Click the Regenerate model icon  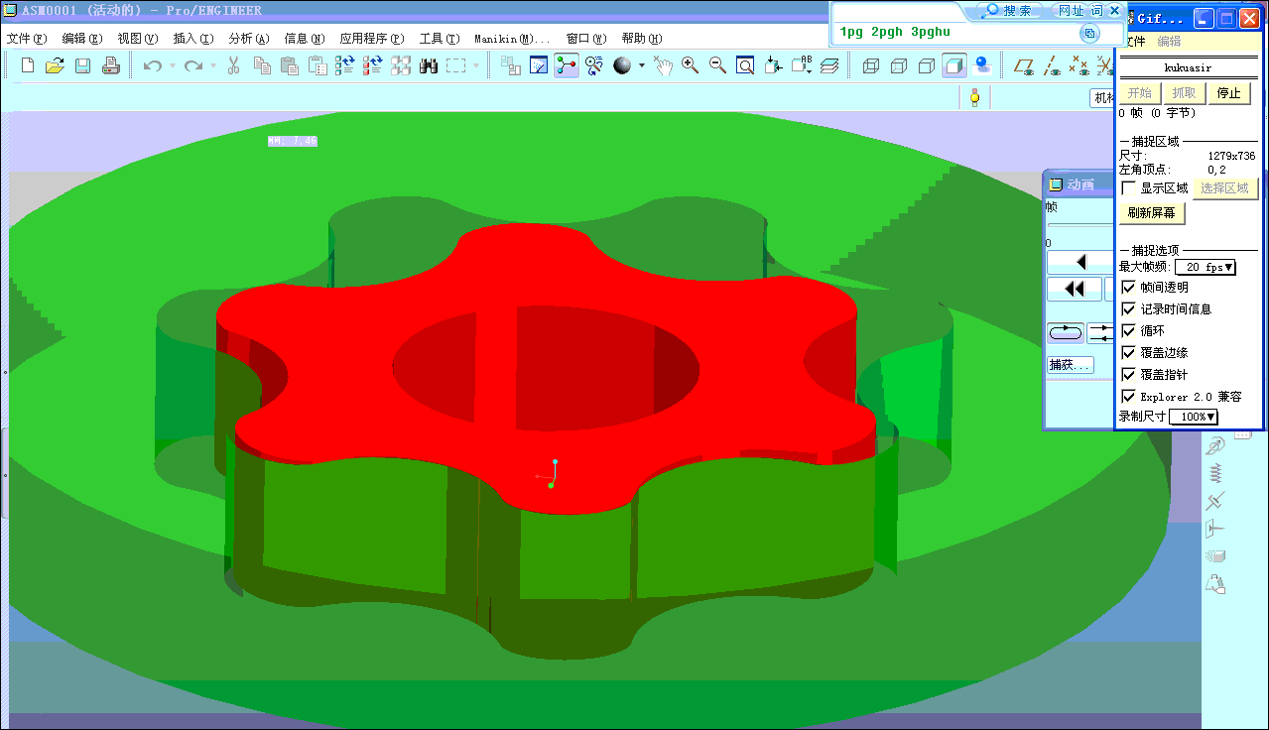coord(345,65)
